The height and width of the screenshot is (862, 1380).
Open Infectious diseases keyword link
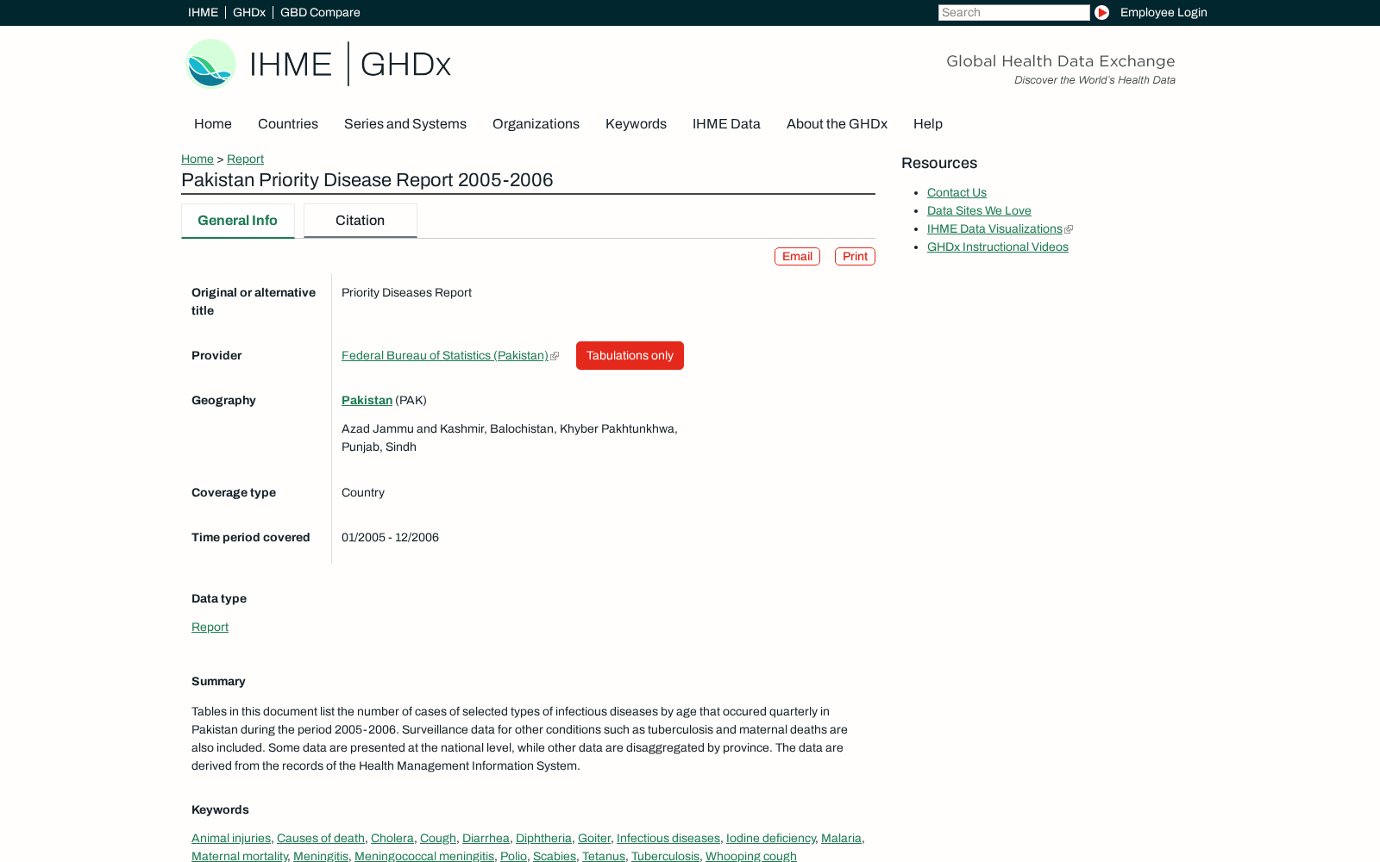(x=668, y=838)
